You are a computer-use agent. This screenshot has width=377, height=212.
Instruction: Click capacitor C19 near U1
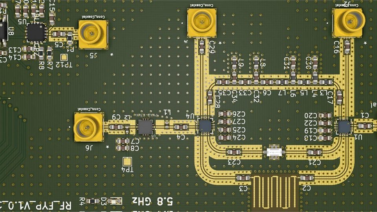pos(325,131)
